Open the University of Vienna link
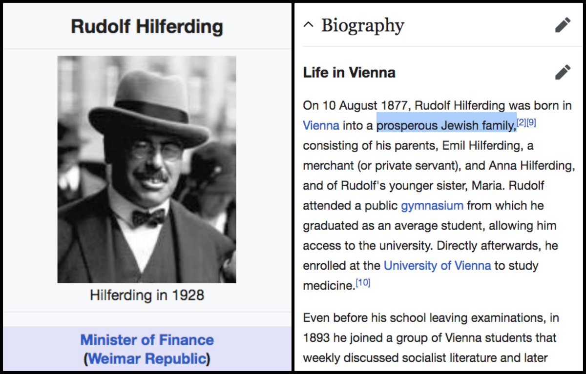 [x=437, y=266]
